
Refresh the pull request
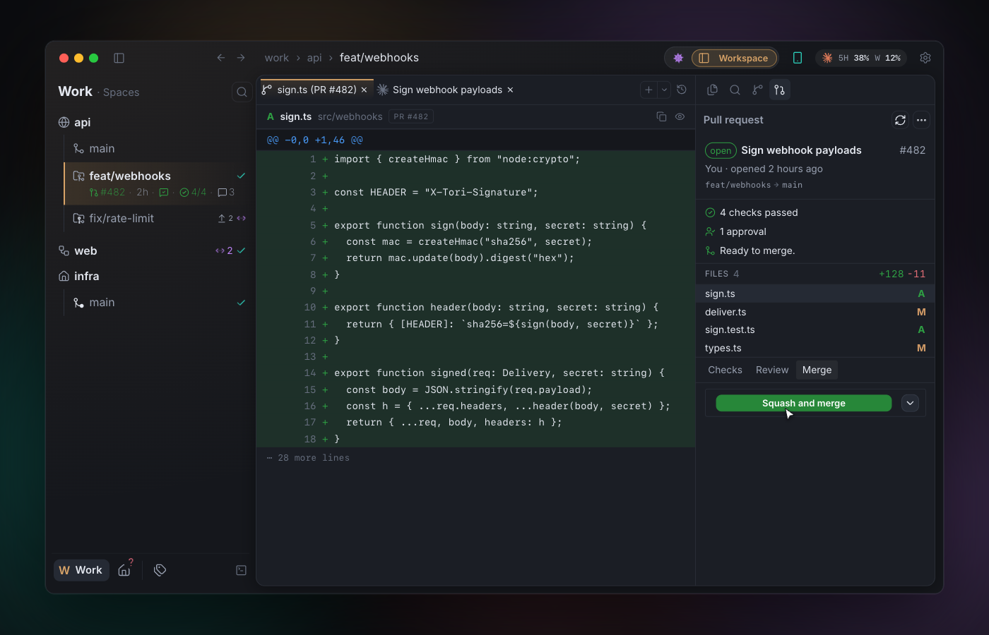tap(900, 120)
